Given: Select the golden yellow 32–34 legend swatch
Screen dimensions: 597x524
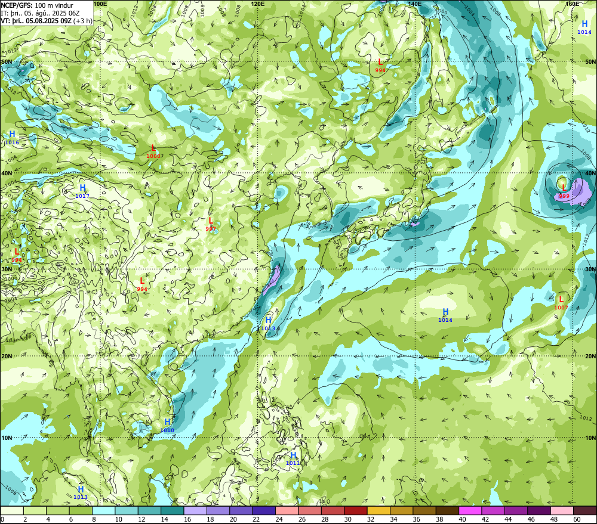Looking at the screenshot, I should click(378, 511).
